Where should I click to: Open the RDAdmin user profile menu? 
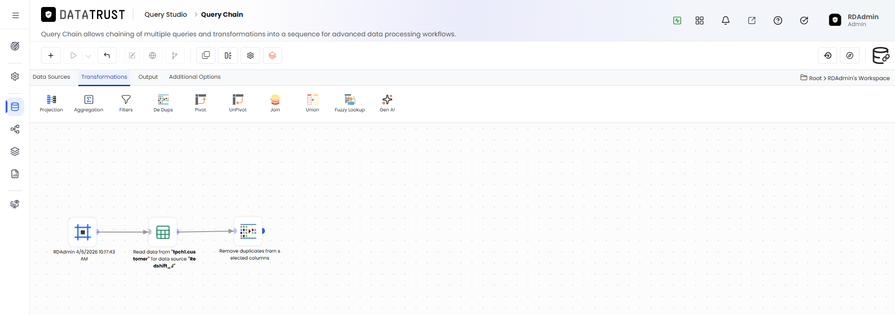tap(854, 20)
